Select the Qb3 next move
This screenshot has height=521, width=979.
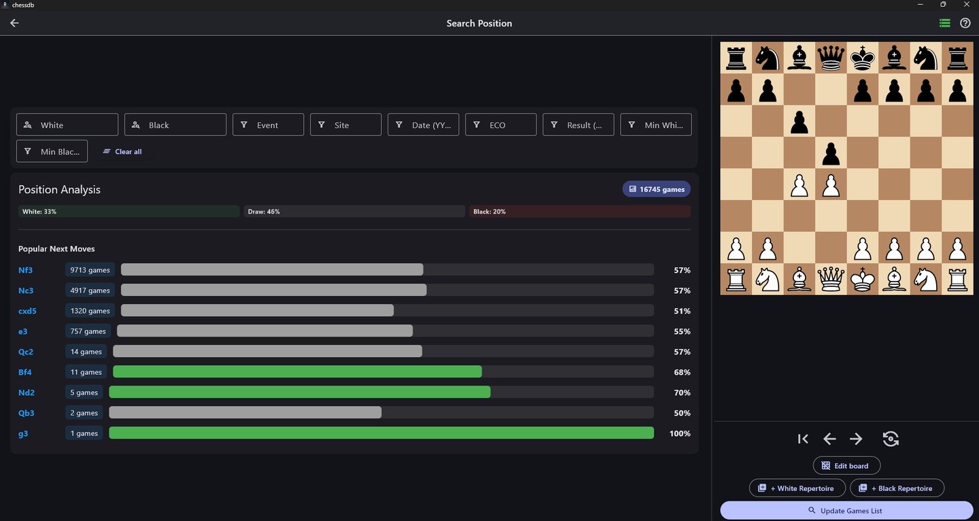(27, 413)
